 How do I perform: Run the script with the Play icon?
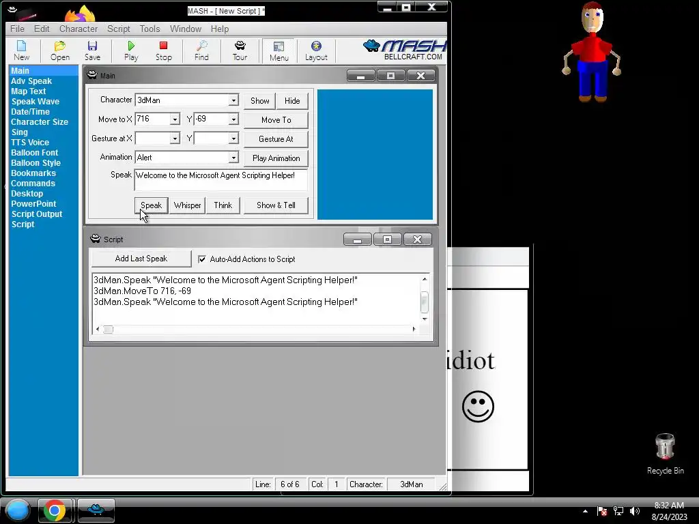pos(131,50)
